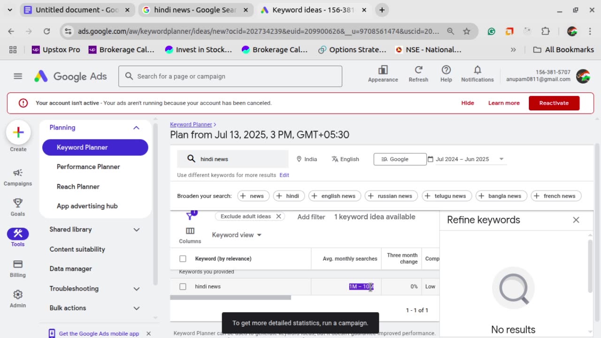The image size is (601, 338).
Task: Change the English language setting
Action: point(345,159)
